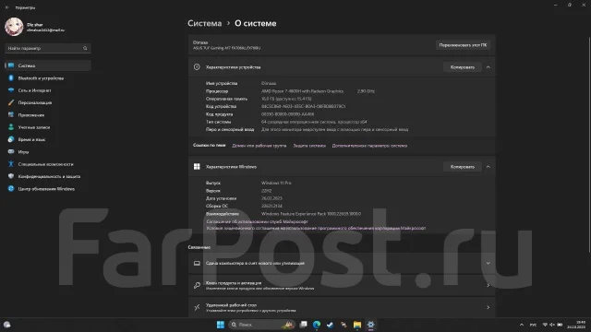This screenshot has height=332, width=591.
Task: Launch Microsoft Edge from the taskbar
Action: [317, 325]
